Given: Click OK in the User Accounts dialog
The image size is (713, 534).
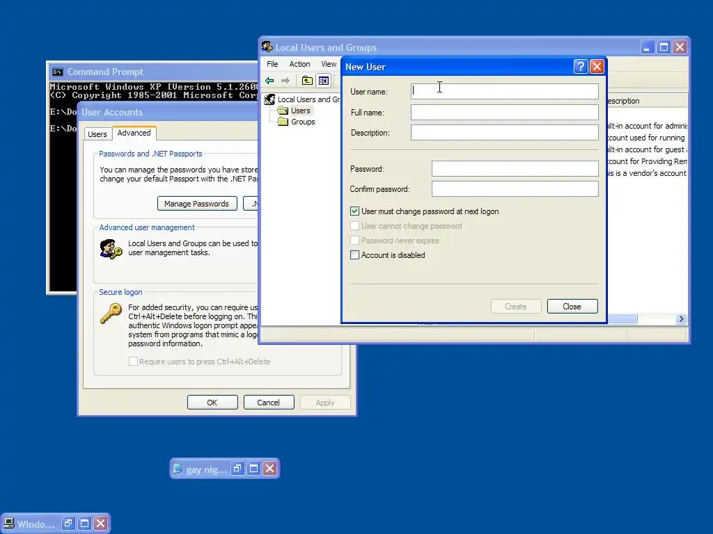Looking at the screenshot, I should pos(212,403).
